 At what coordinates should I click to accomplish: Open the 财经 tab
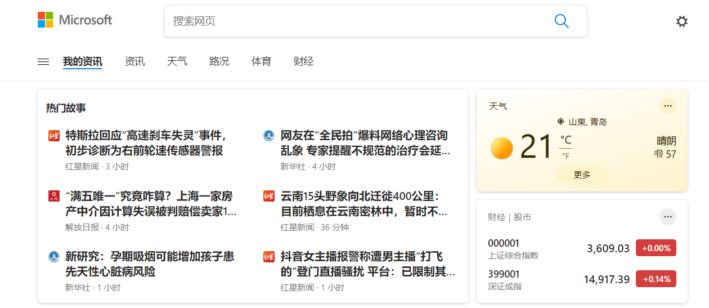point(303,62)
